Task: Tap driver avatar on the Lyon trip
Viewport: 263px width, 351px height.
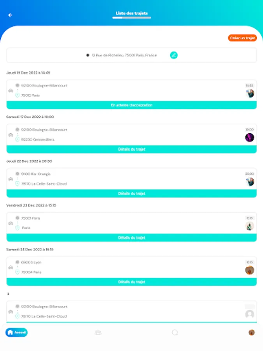Action: tap(249, 270)
